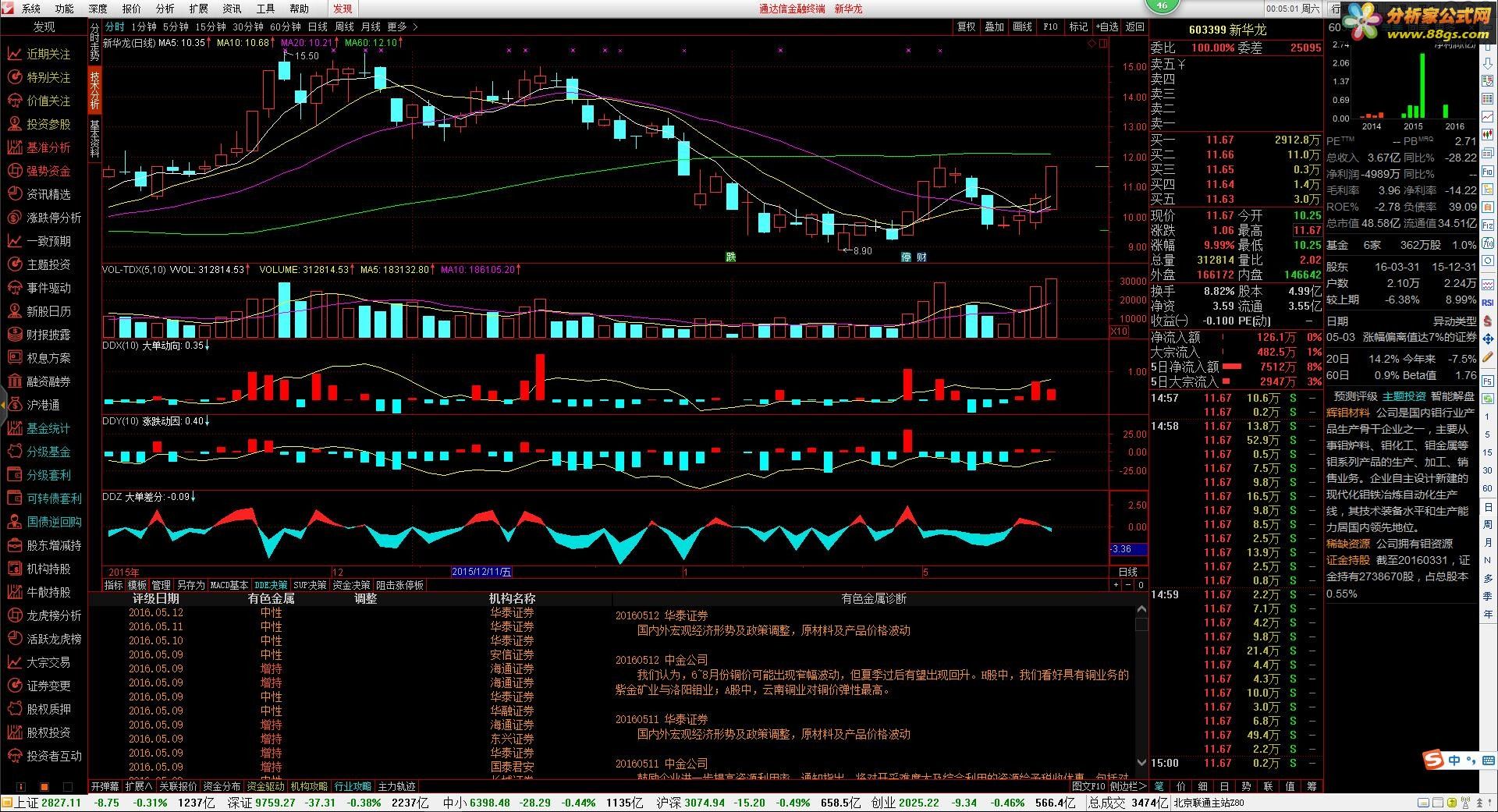Click the 返回 button

click(1134, 27)
